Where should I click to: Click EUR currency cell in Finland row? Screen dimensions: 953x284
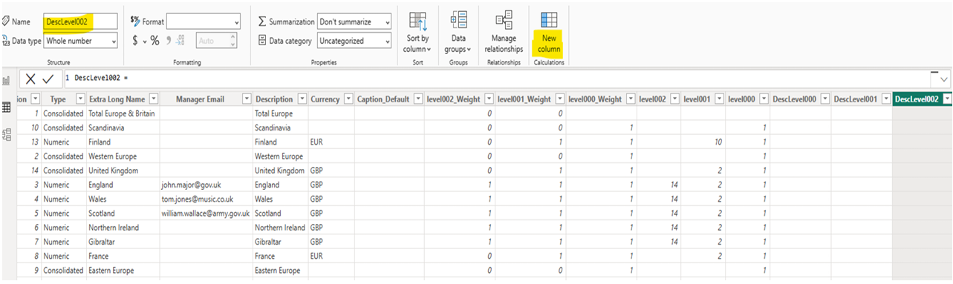tap(331, 142)
